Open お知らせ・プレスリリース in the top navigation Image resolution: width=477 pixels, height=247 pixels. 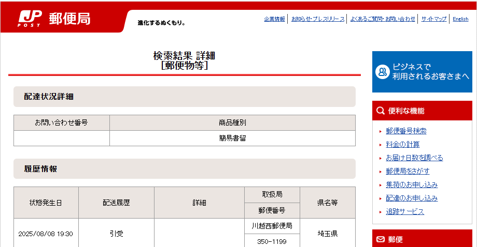tap(317, 19)
